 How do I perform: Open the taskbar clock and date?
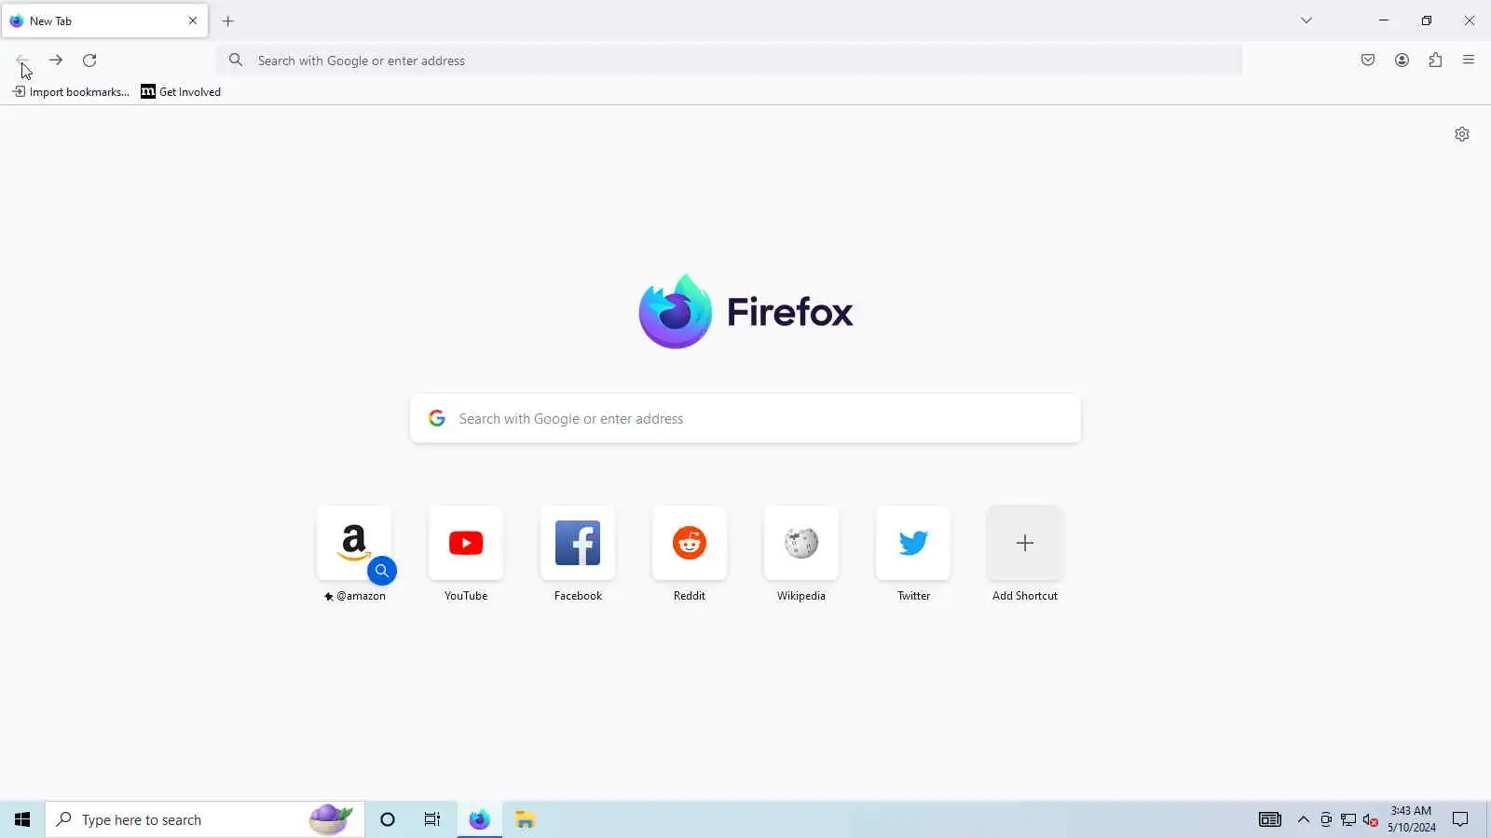tap(1412, 819)
